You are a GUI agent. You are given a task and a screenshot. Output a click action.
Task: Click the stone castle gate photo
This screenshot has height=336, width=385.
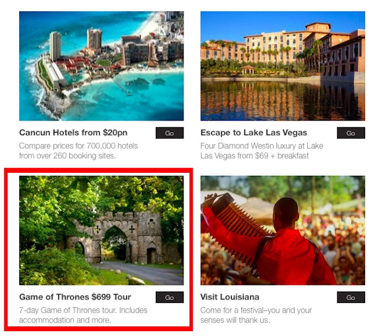coord(102,230)
